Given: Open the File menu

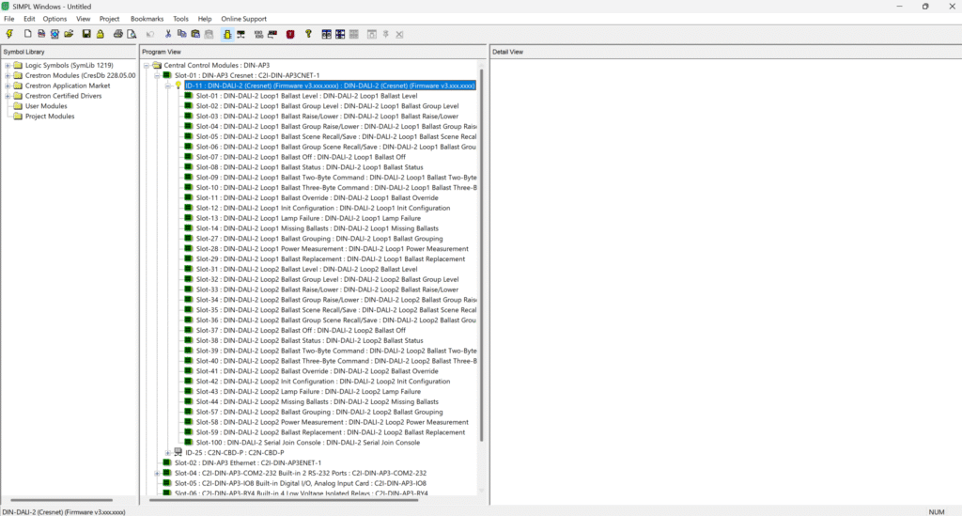Looking at the screenshot, I should coord(9,19).
